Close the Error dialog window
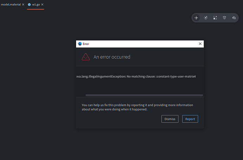Screen dimensions: 243x160 point(200,44)
